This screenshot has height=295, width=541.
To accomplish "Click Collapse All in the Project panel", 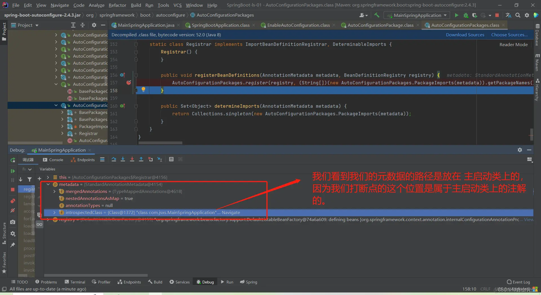I will [83, 25].
